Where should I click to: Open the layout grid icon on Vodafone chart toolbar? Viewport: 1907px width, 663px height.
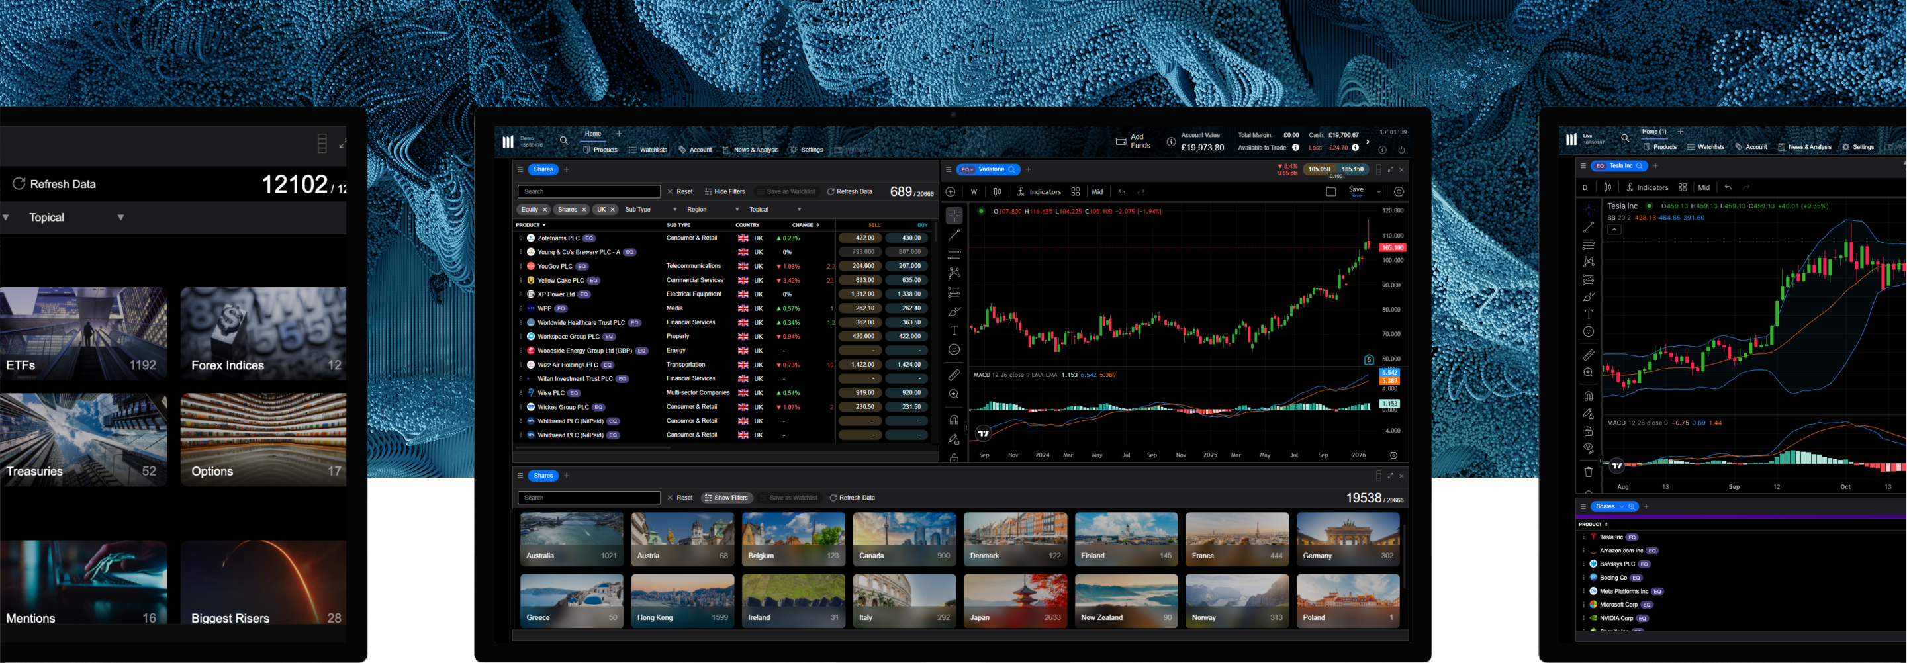(x=1075, y=192)
